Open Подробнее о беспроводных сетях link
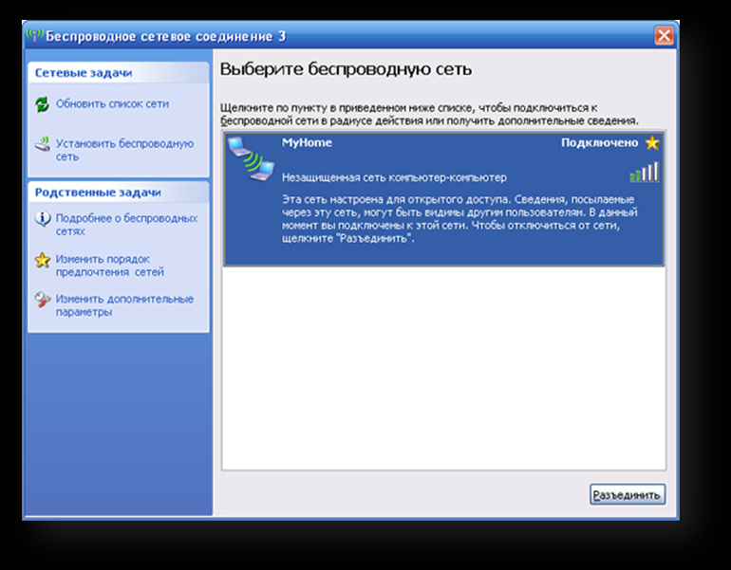 (126, 224)
